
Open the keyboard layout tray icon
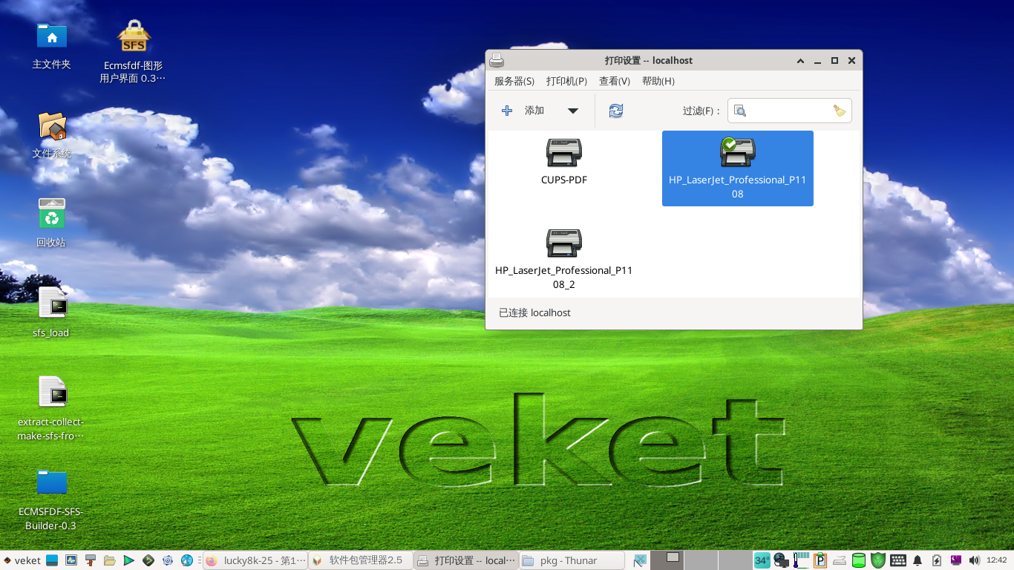[x=897, y=560]
